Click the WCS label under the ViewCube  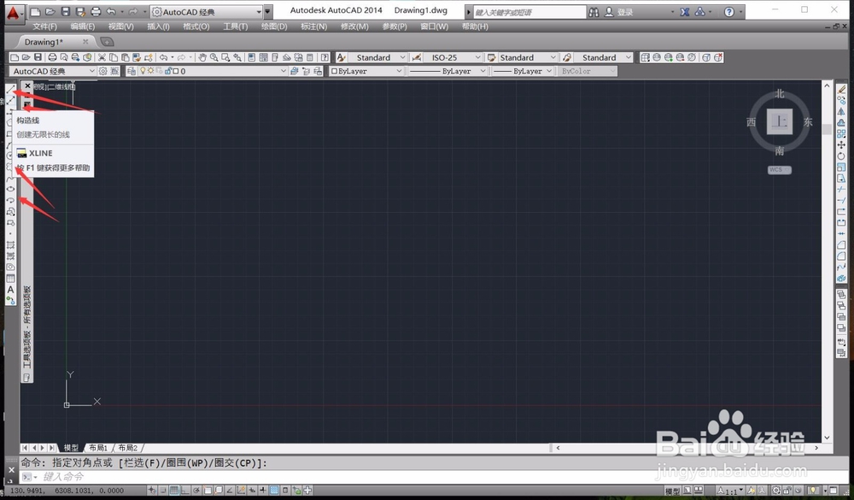pos(780,169)
